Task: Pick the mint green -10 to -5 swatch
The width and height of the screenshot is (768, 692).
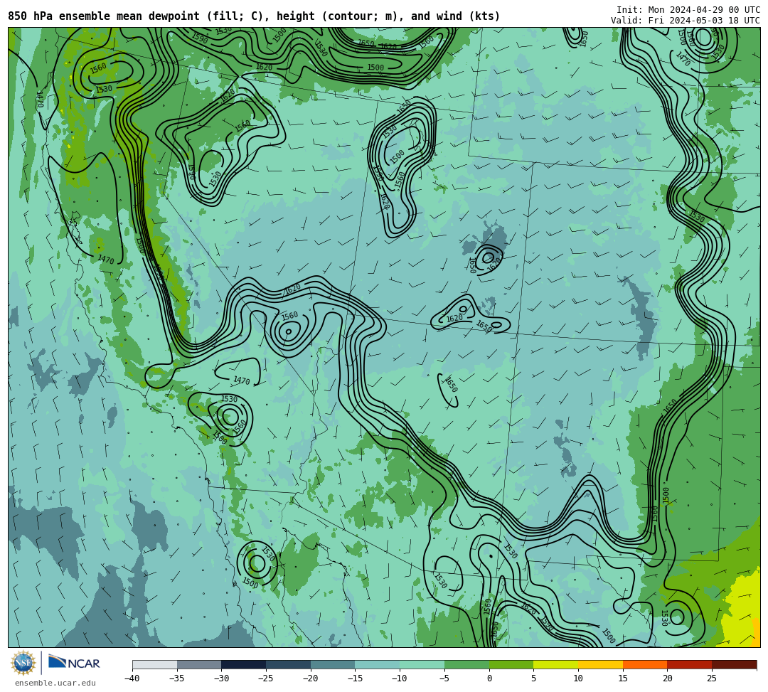Action: tap(422, 664)
